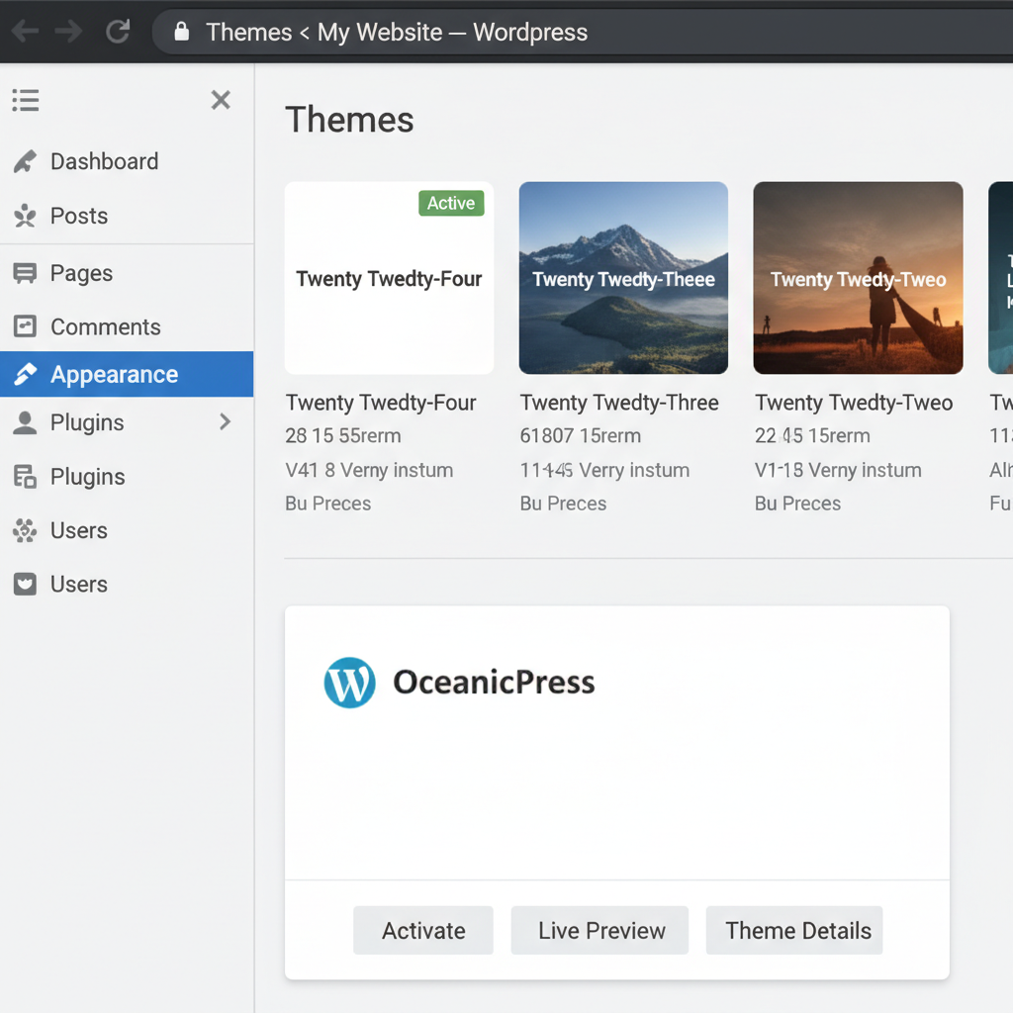Select the Posts icon in the sidebar
1013x1013 pixels.
pyautogui.click(x=24, y=216)
